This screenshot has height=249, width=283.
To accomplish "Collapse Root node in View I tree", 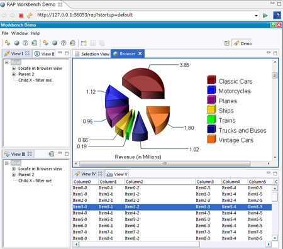I will pos(7,62).
